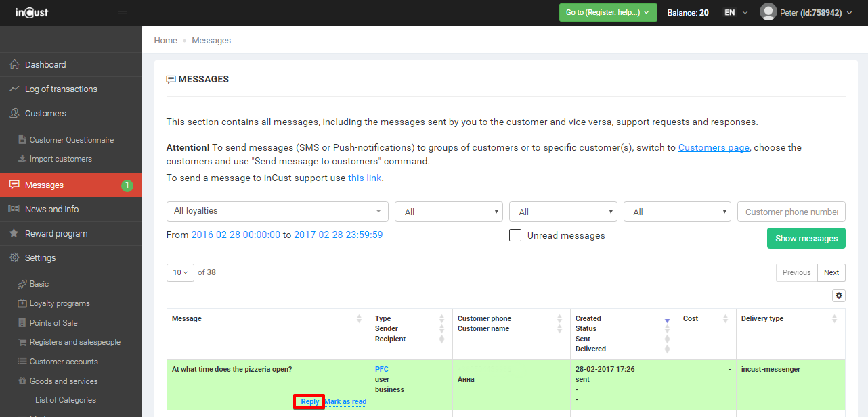Open the Go to (Register, help...) dropdown

[x=607, y=12]
